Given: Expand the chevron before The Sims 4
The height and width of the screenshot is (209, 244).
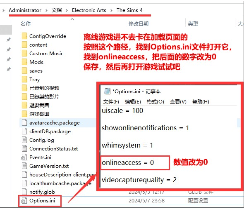Looking at the screenshot, I should point(111,10).
